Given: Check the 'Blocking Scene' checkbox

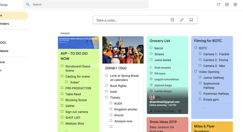Looking at the screenshot, I should pos(62,100).
